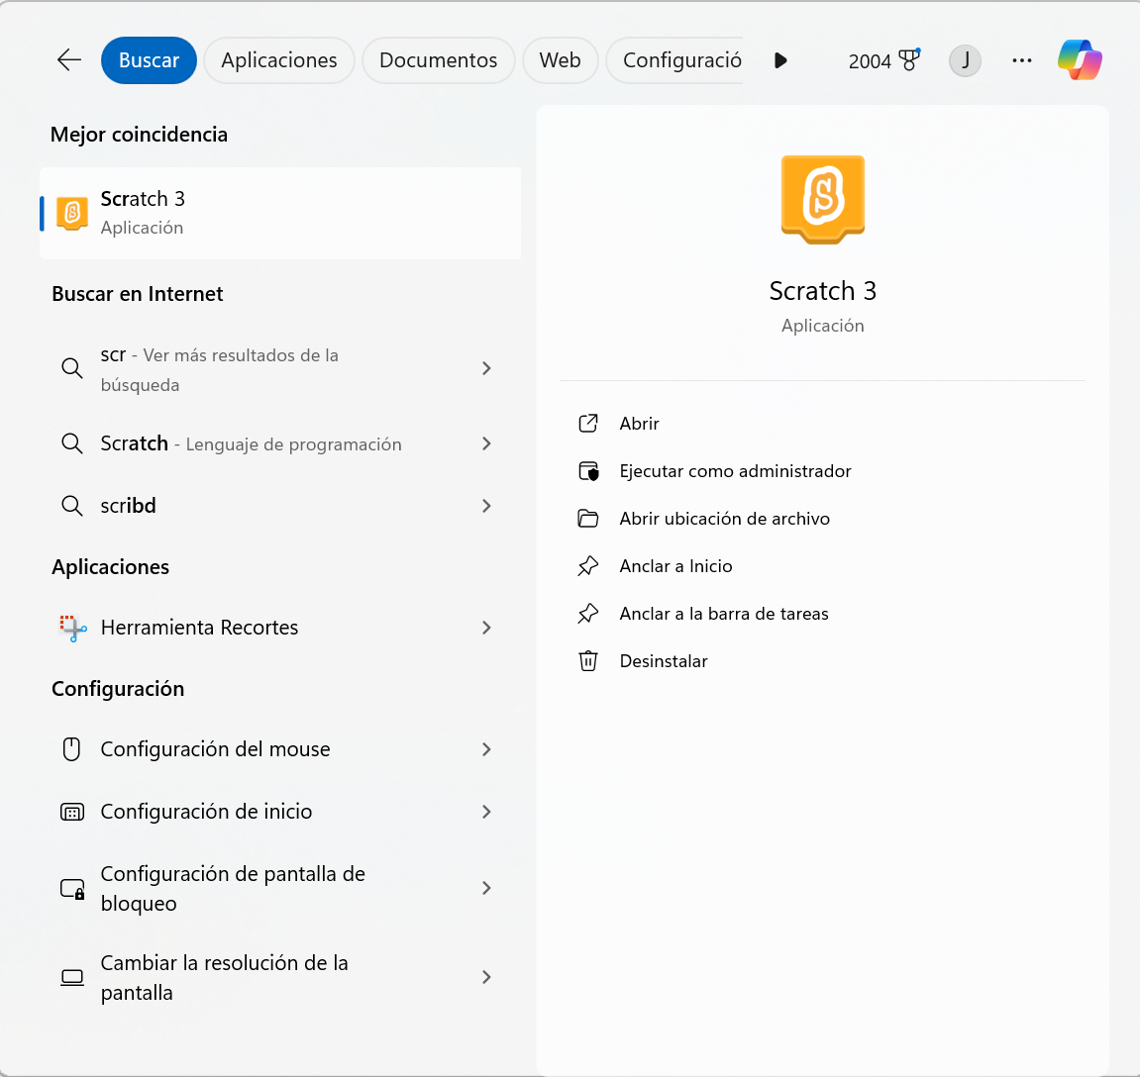The height and width of the screenshot is (1077, 1140).
Task: Launch Copilot from the colorful logo
Action: tap(1080, 60)
